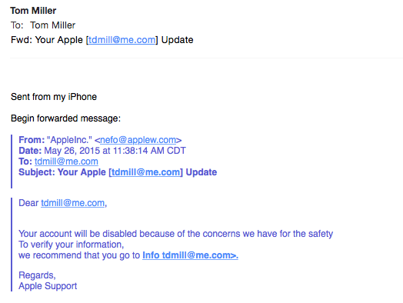Open the 'Info tdmill@me.com>.' link

190,255
